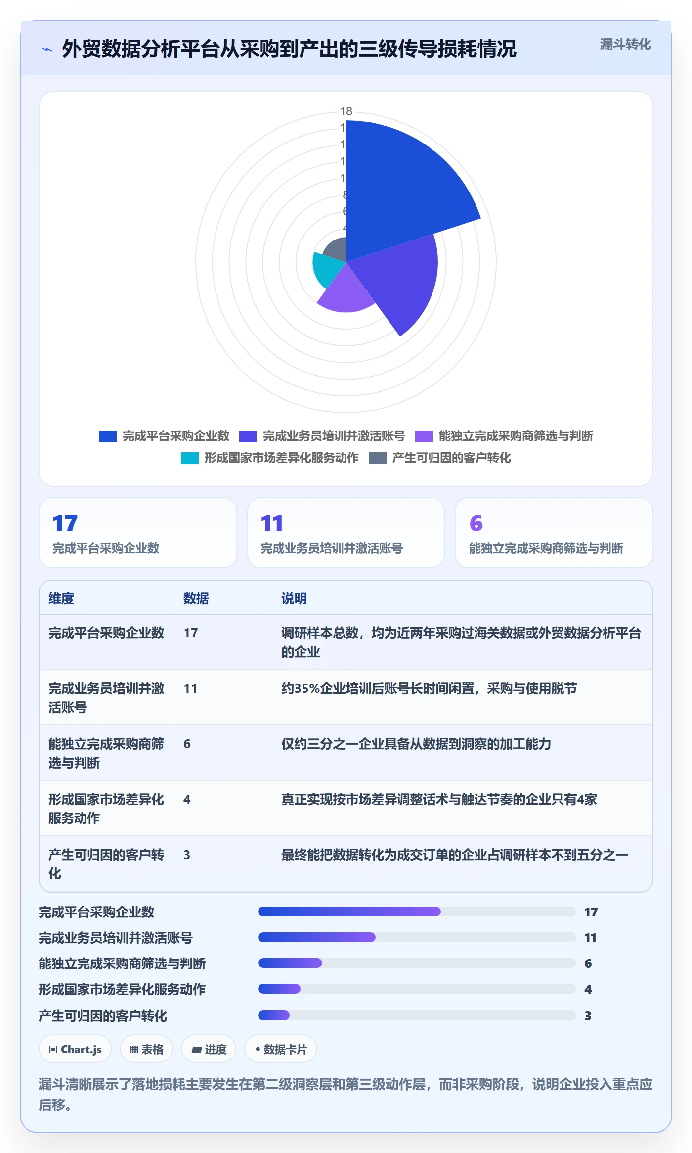The image size is (692, 1153).
Task: Click table cell 产生可归因的客户转化
Action: point(106,864)
